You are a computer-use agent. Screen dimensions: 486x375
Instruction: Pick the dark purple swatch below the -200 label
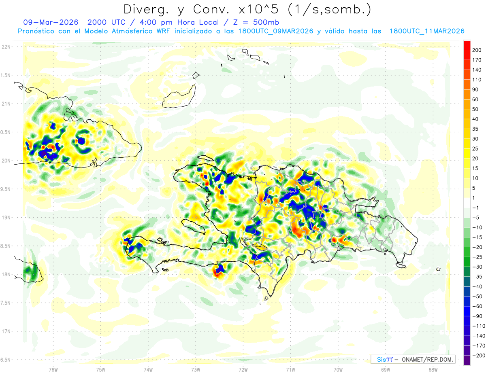tap(467, 360)
